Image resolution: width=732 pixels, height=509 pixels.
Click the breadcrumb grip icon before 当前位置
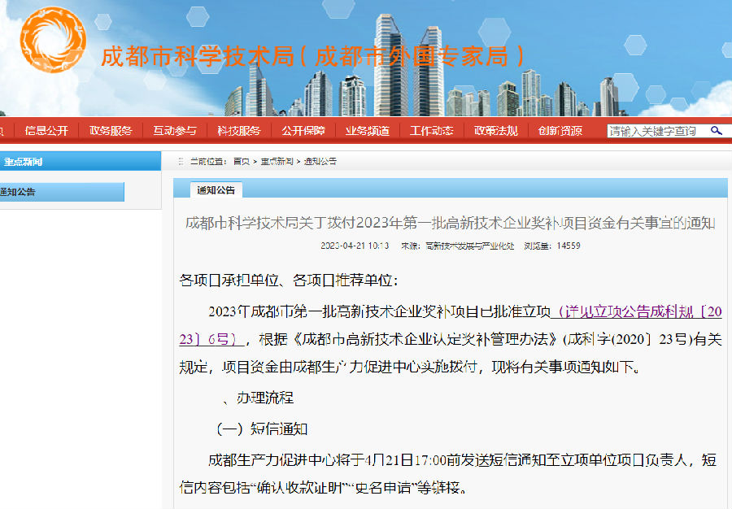(181, 162)
